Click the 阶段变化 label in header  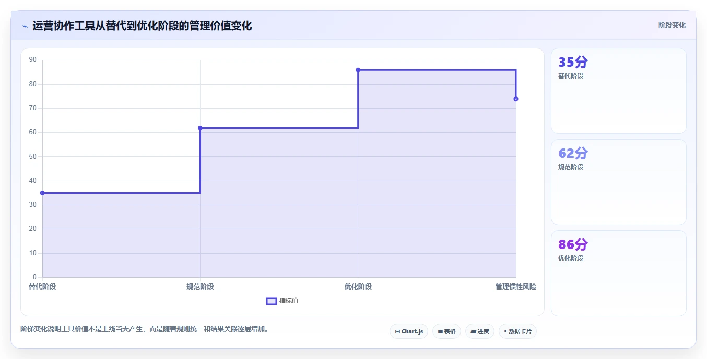coord(671,25)
